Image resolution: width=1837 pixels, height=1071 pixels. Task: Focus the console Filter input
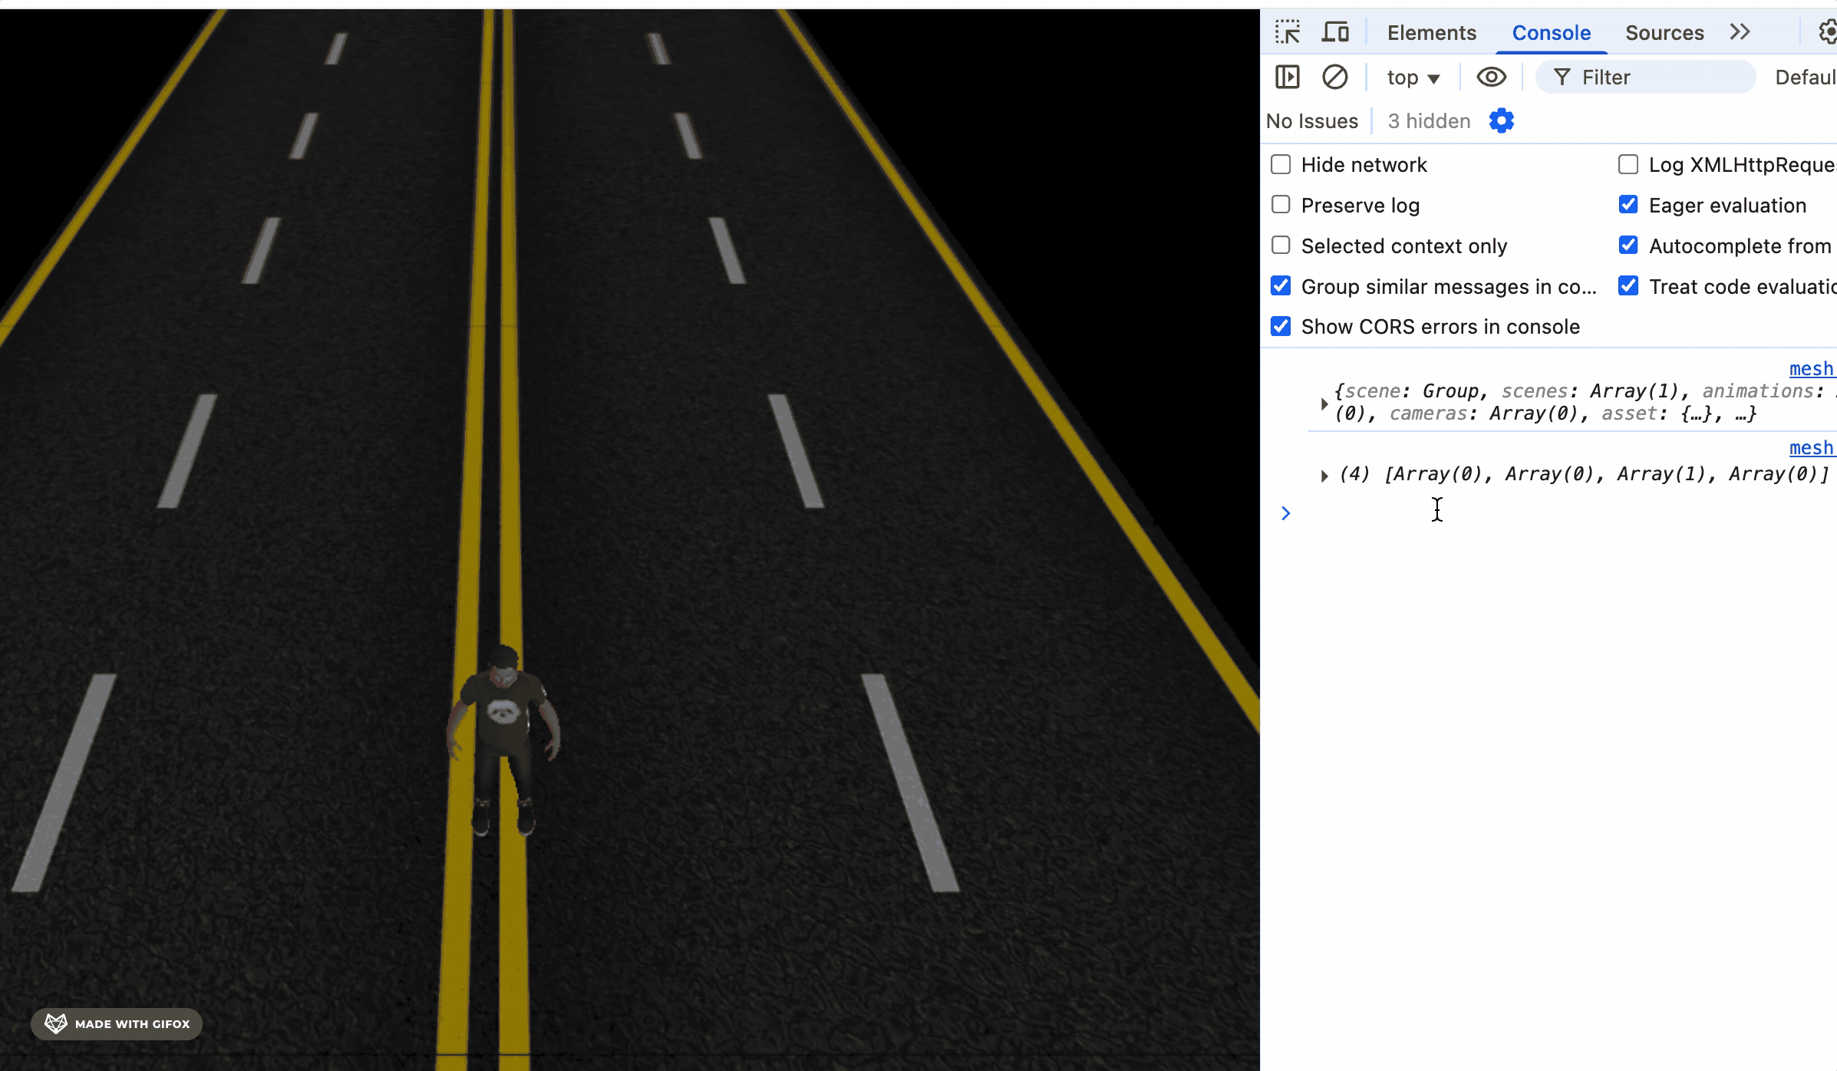point(1646,77)
